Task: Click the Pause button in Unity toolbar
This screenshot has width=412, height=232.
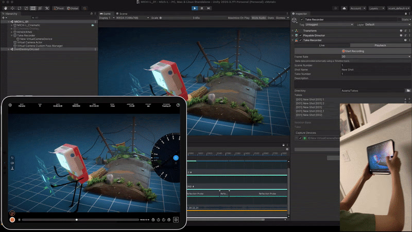Action: pos(202,8)
